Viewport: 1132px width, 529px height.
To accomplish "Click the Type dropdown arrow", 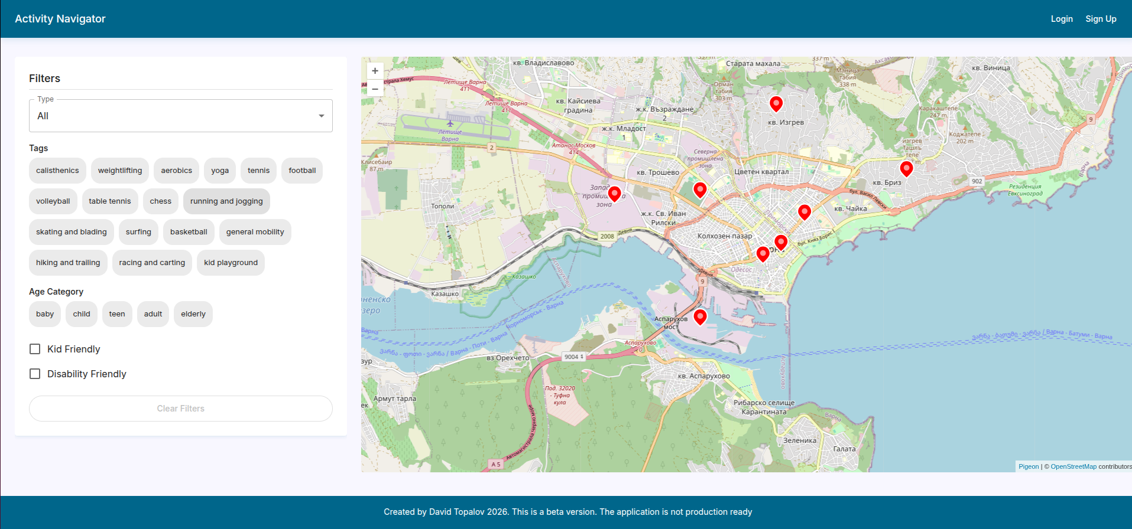I will (x=321, y=116).
